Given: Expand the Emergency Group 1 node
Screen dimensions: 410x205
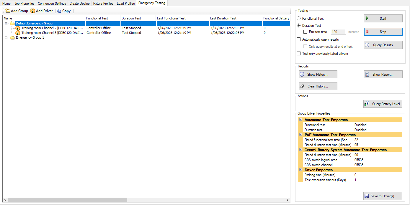Looking at the screenshot, I should [6, 37].
